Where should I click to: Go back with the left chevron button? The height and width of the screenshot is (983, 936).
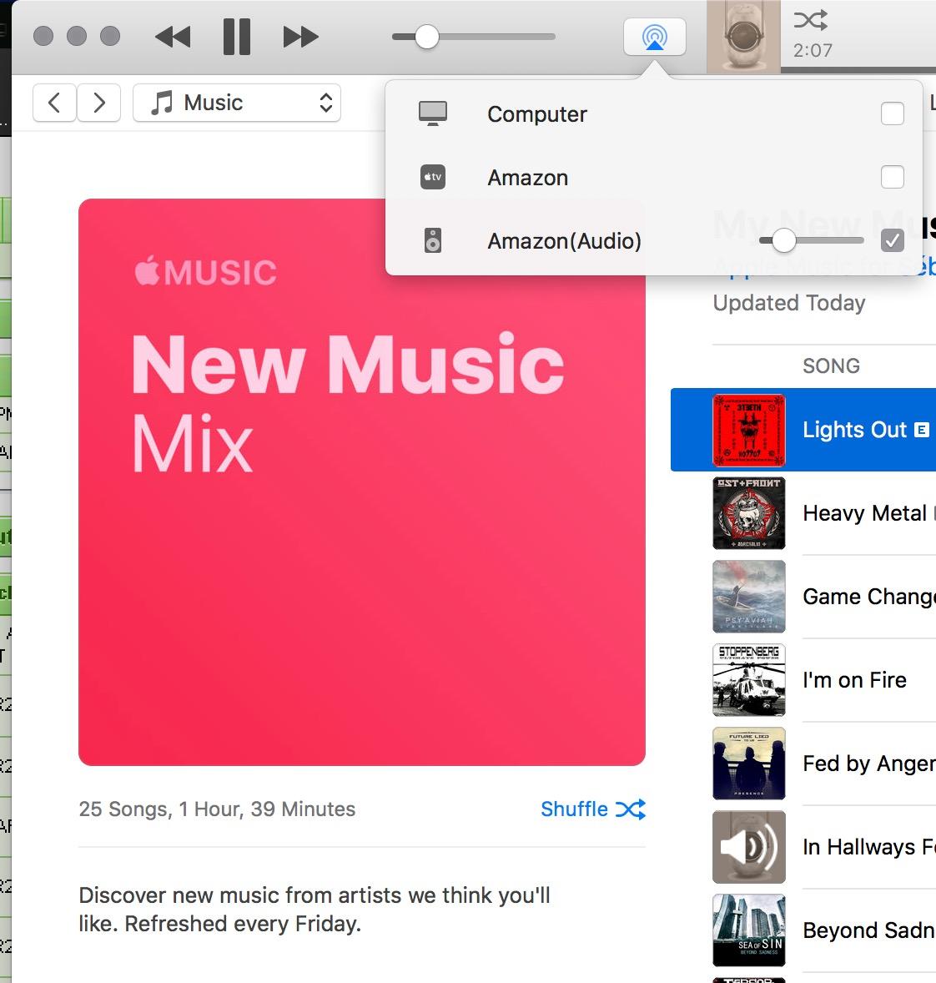pos(54,102)
